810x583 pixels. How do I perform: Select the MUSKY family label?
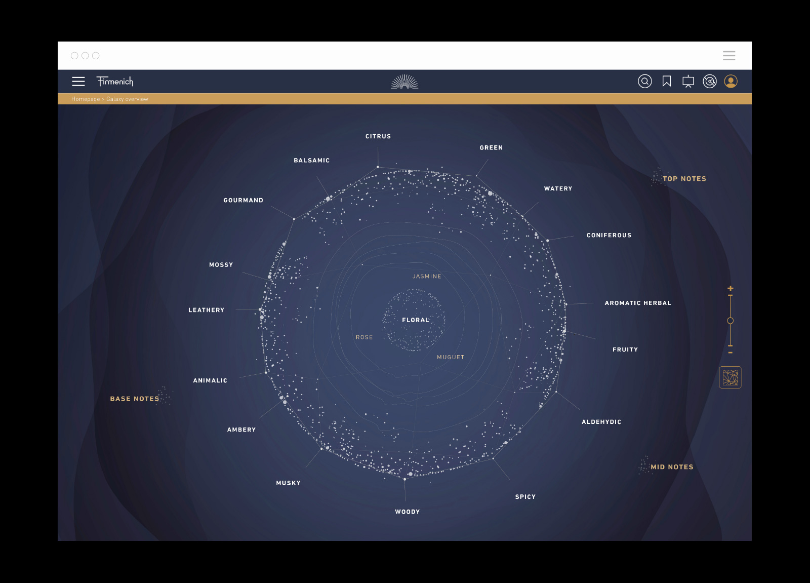[x=289, y=483]
